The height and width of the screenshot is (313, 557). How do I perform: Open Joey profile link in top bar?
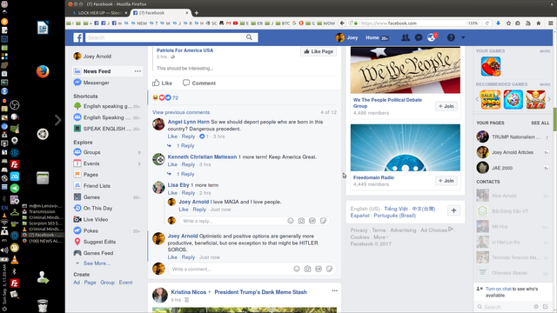[346, 37]
